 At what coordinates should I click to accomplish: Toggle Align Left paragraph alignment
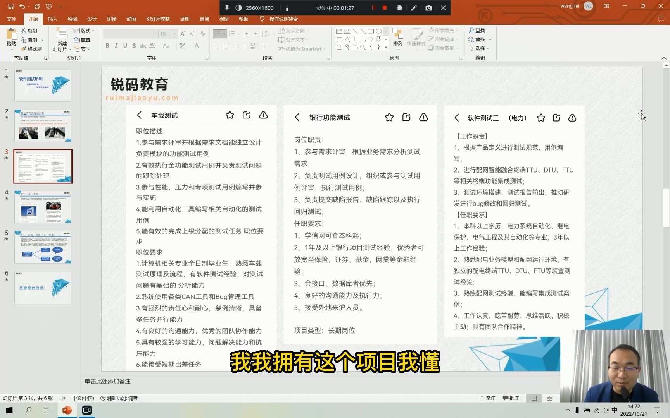point(217,46)
